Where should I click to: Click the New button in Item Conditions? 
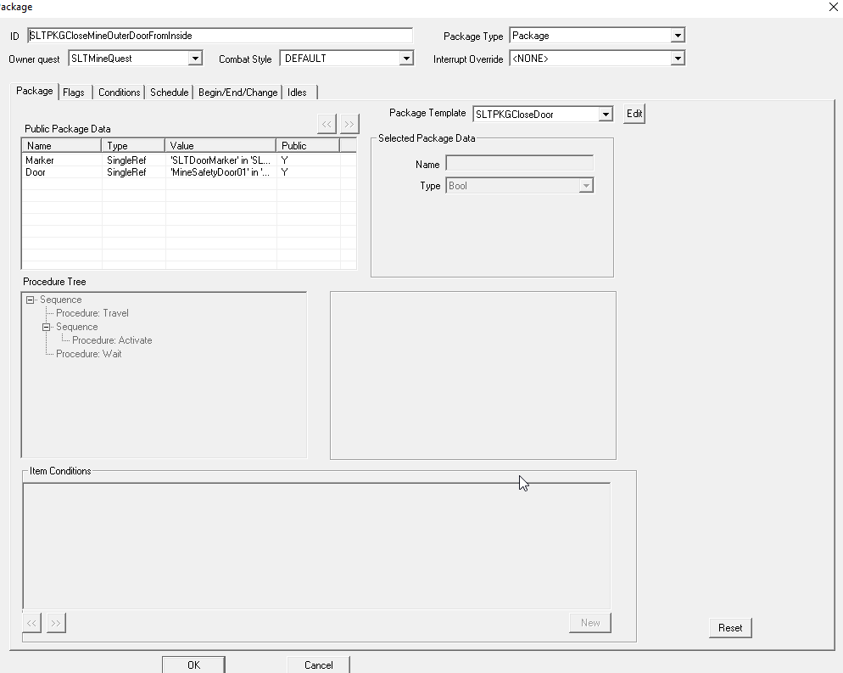coord(589,622)
